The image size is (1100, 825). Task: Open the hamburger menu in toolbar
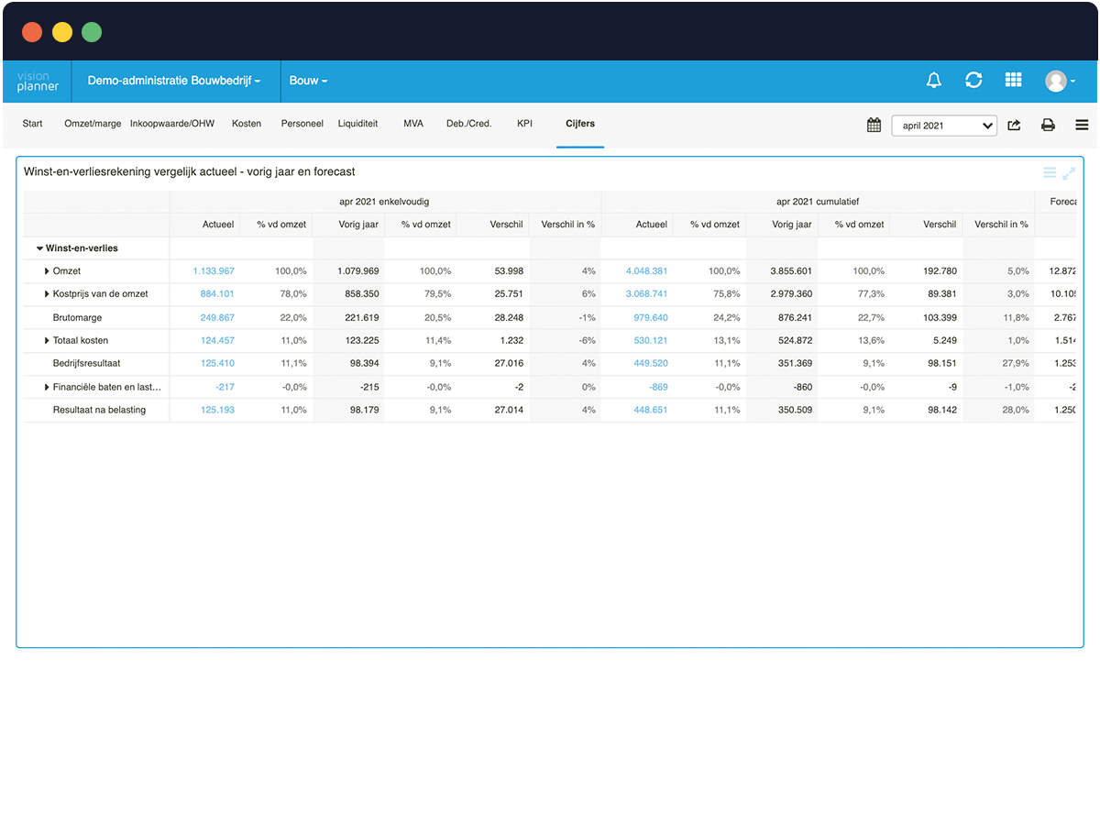pos(1082,126)
